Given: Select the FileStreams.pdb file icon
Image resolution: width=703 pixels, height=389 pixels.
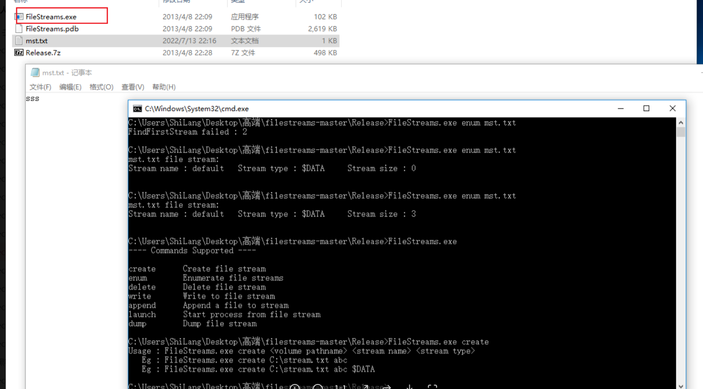Looking at the screenshot, I should (x=19, y=28).
